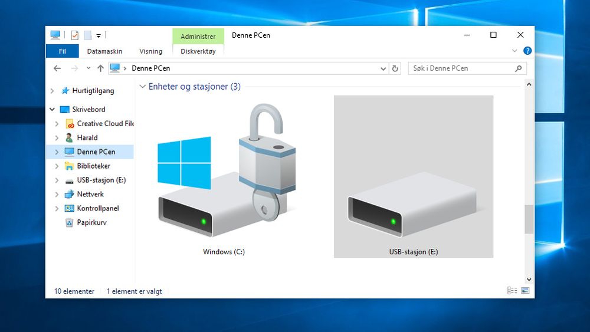Click the magnifier search icon
The height and width of the screenshot is (332, 590).
click(519, 68)
